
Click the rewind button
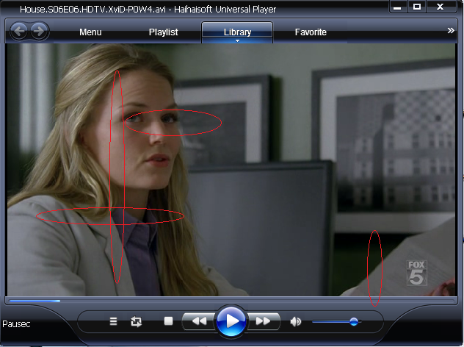pos(198,321)
